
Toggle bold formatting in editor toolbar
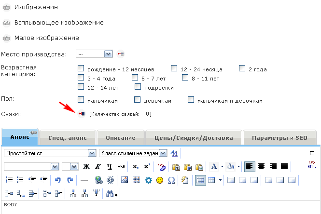[86, 167]
